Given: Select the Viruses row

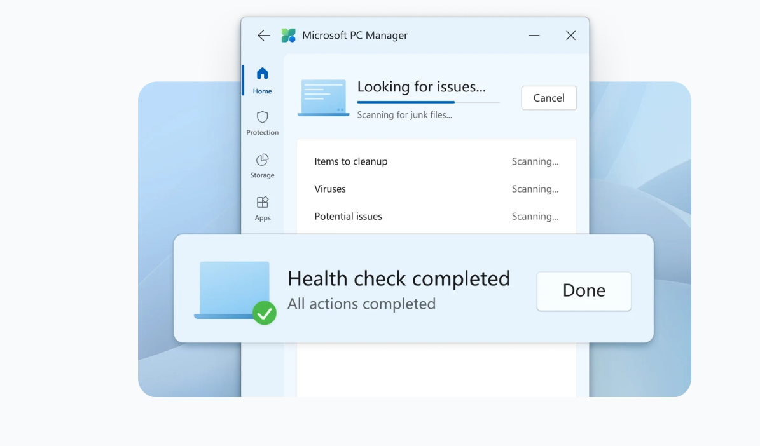Looking at the screenshot, I should [436, 189].
